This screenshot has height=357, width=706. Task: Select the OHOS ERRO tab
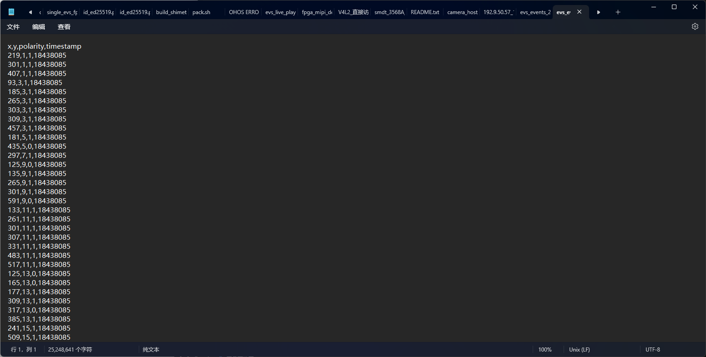click(x=243, y=12)
